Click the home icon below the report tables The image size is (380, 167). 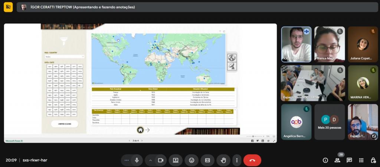140,130
